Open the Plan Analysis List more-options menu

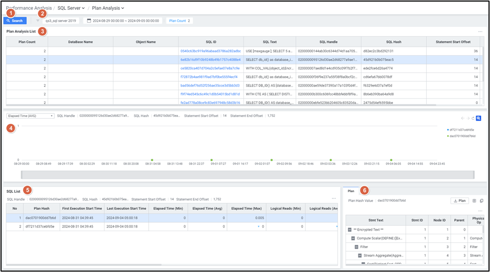click(480, 32)
